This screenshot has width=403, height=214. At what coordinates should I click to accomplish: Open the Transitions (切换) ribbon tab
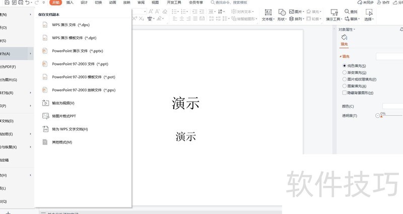pos(98,3)
